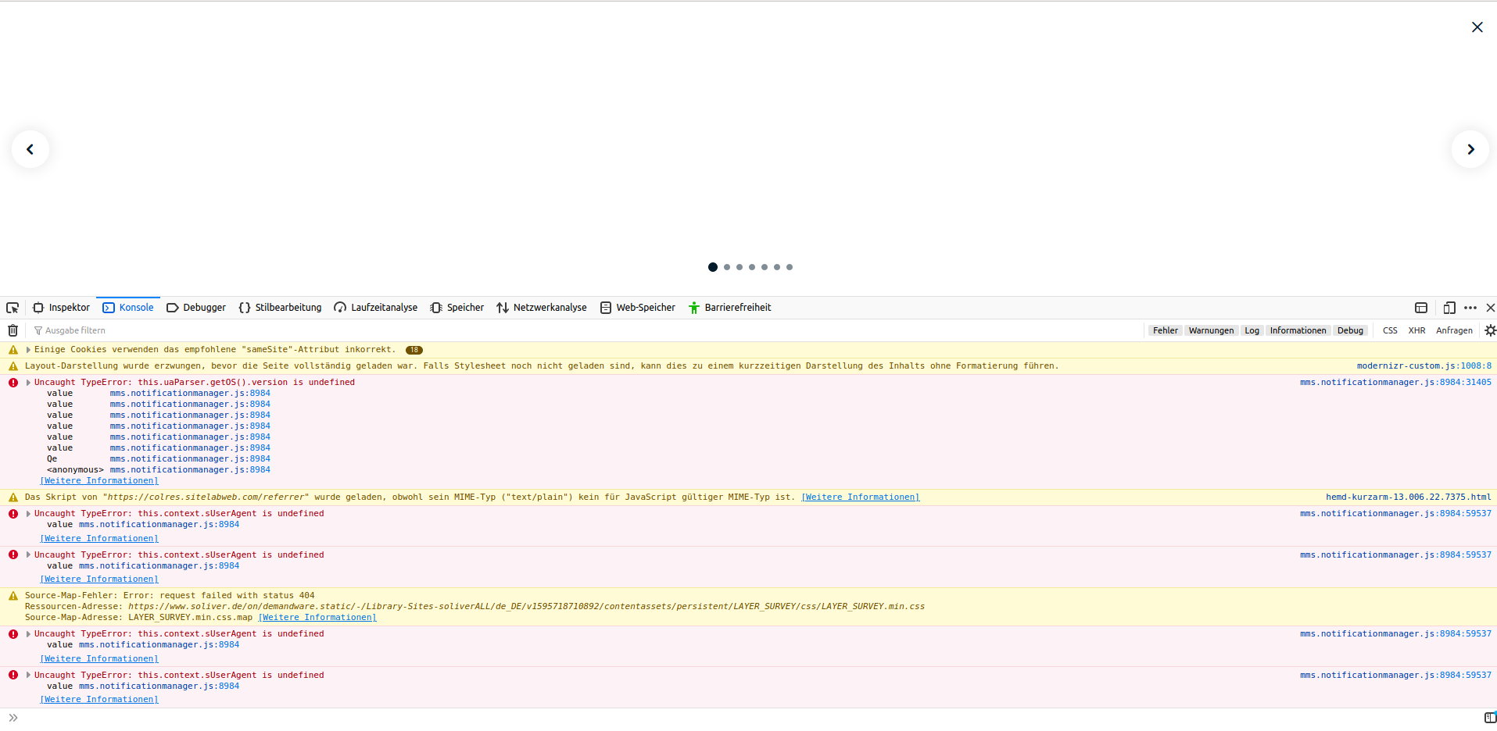Focus the Ausgabe filtern input field
Image resolution: width=1497 pixels, height=731 pixels.
click(x=586, y=330)
